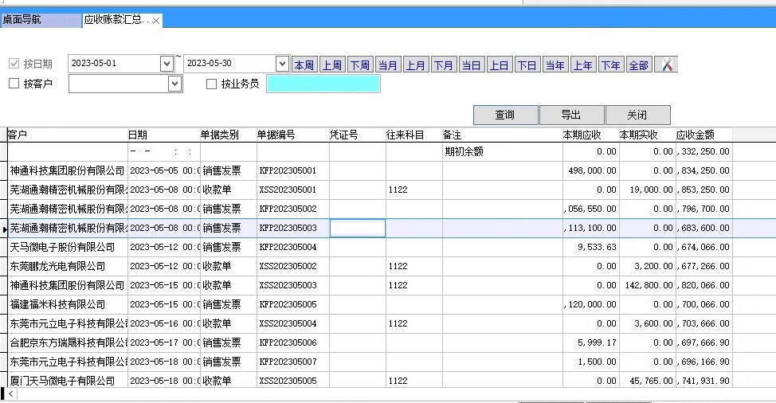Image resolution: width=776 pixels, height=403 pixels.
Task: Close the 应收账款汇总 tab with its X
Action: (155, 21)
